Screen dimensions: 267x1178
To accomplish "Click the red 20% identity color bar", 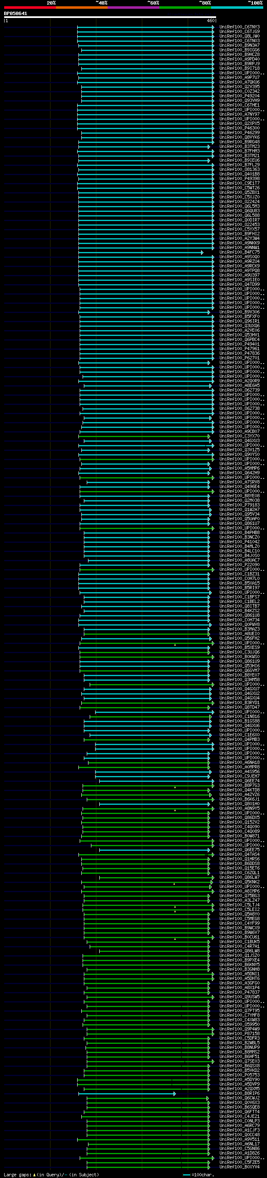I will point(30,8).
